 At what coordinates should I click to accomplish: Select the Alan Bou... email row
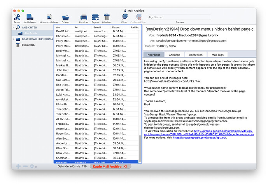coord(96,138)
